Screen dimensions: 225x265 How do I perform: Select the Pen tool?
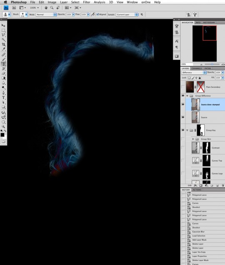[3, 93]
